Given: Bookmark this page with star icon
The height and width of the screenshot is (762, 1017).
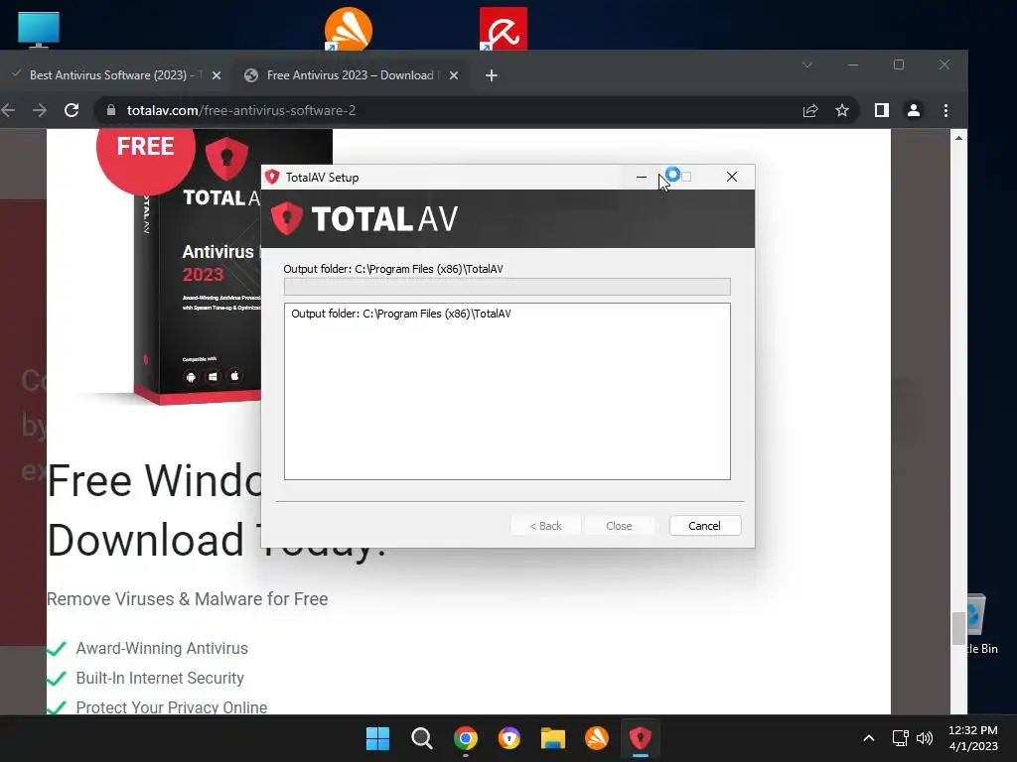Looking at the screenshot, I should click(842, 111).
